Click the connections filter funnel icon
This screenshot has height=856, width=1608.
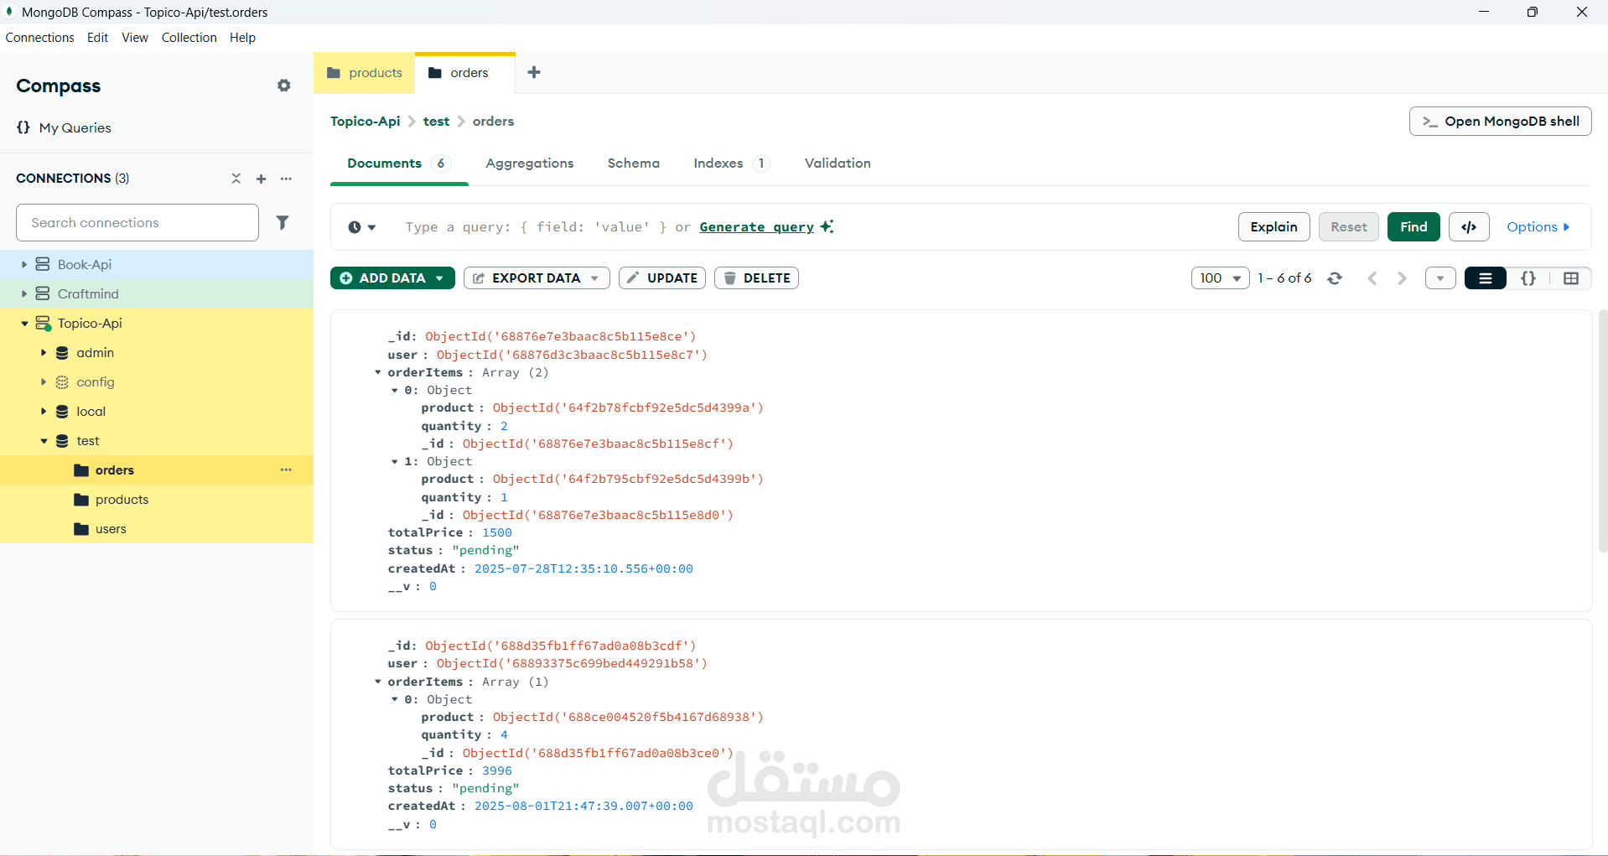(x=283, y=222)
